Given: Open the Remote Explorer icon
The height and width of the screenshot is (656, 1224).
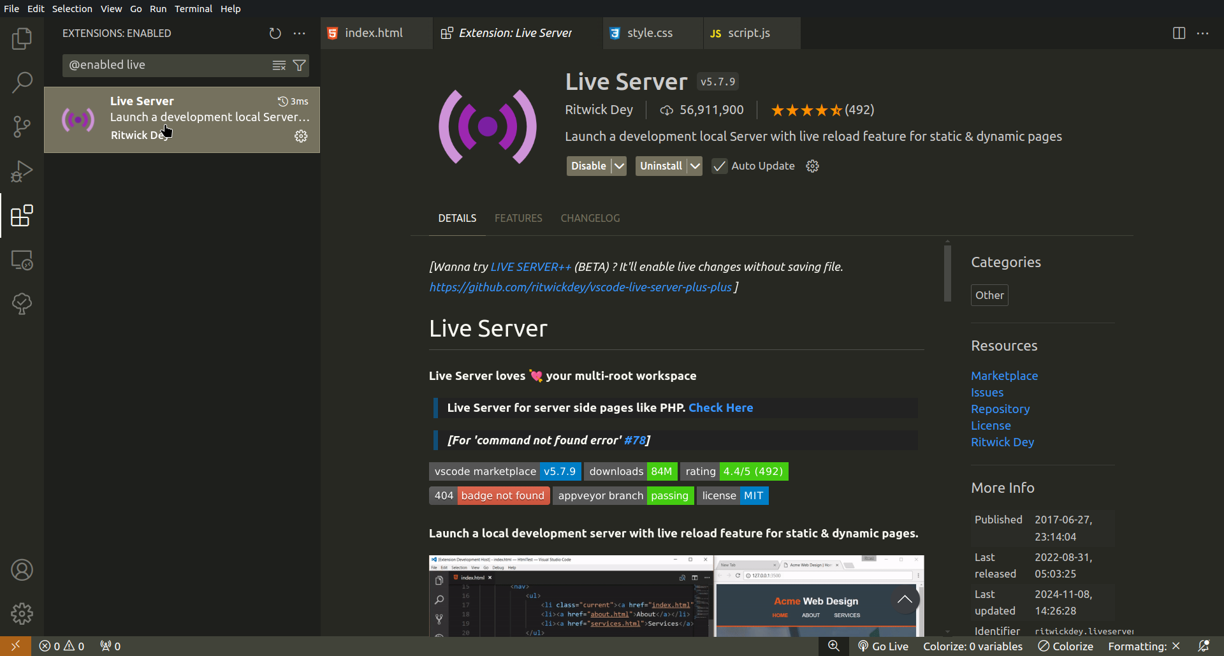Looking at the screenshot, I should click(22, 260).
